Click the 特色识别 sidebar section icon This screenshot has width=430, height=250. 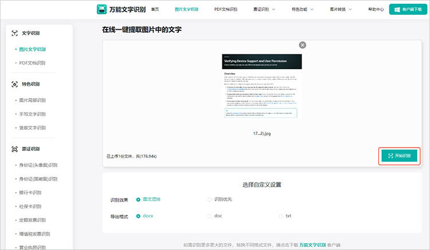point(14,84)
